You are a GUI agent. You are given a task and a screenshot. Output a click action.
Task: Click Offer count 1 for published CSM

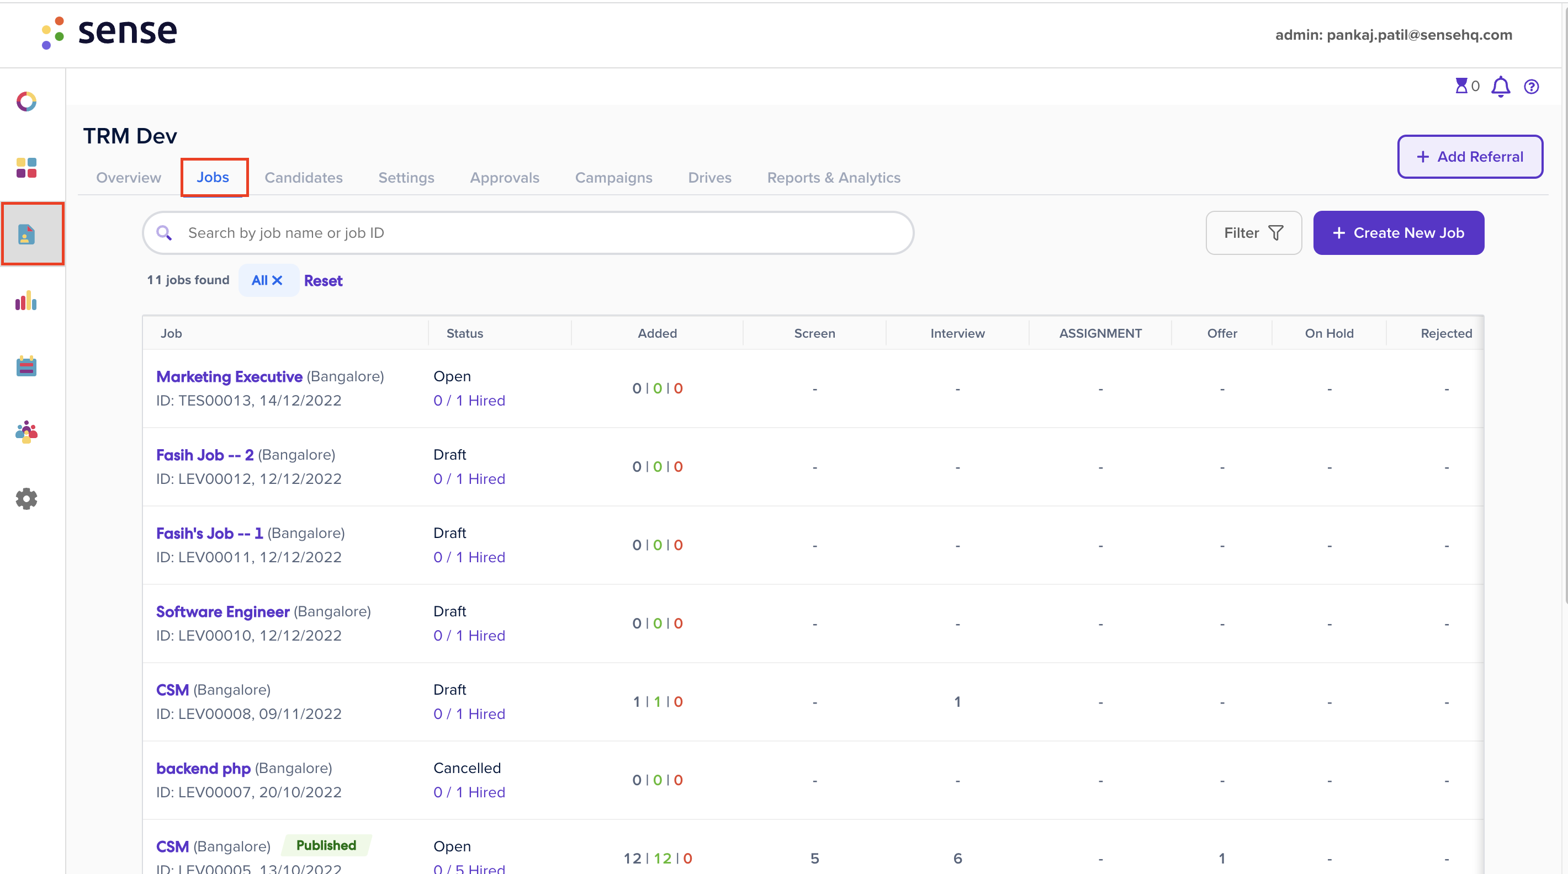click(x=1222, y=859)
